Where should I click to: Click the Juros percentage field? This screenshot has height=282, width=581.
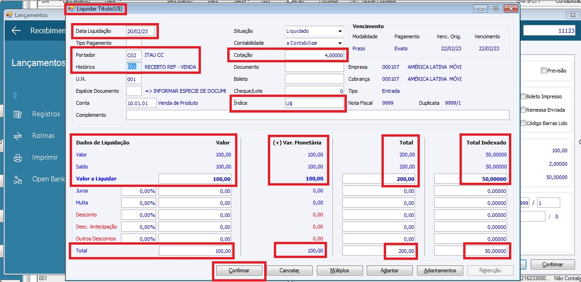tap(139, 191)
